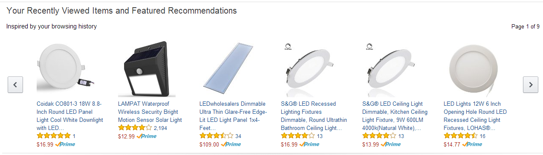543x155 pixels.
Task: Click $14.77 price of LOHAS light
Action: [452, 144]
